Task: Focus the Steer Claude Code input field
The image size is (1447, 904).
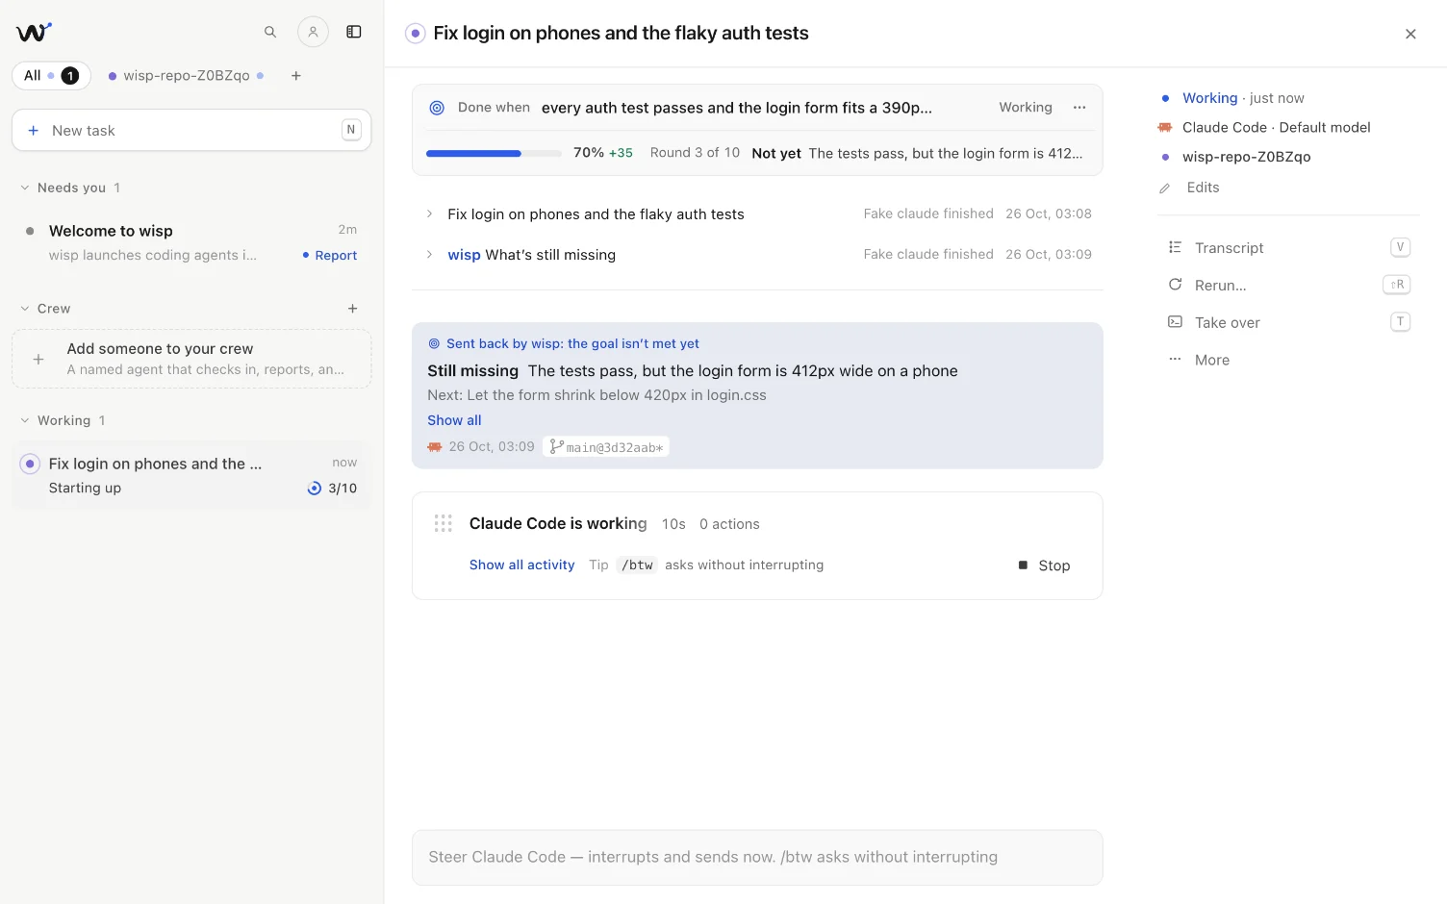Action: tap(757, 857)
